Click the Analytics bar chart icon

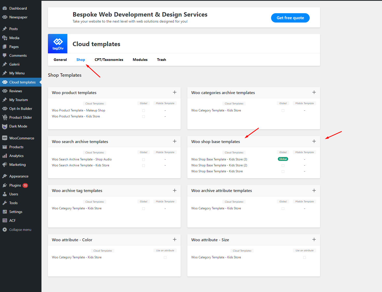(5, 156)
